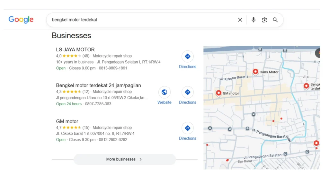Image resolution: width=329 pixels, height=185 pixels.
Task: Open Bengkel motor terdekat 24 jam/pagilan title
Action: pyautogui.click(x=98, y=85)
